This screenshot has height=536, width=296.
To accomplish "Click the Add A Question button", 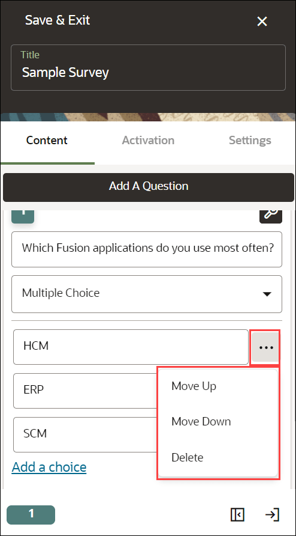I will (x=149, y=187).
